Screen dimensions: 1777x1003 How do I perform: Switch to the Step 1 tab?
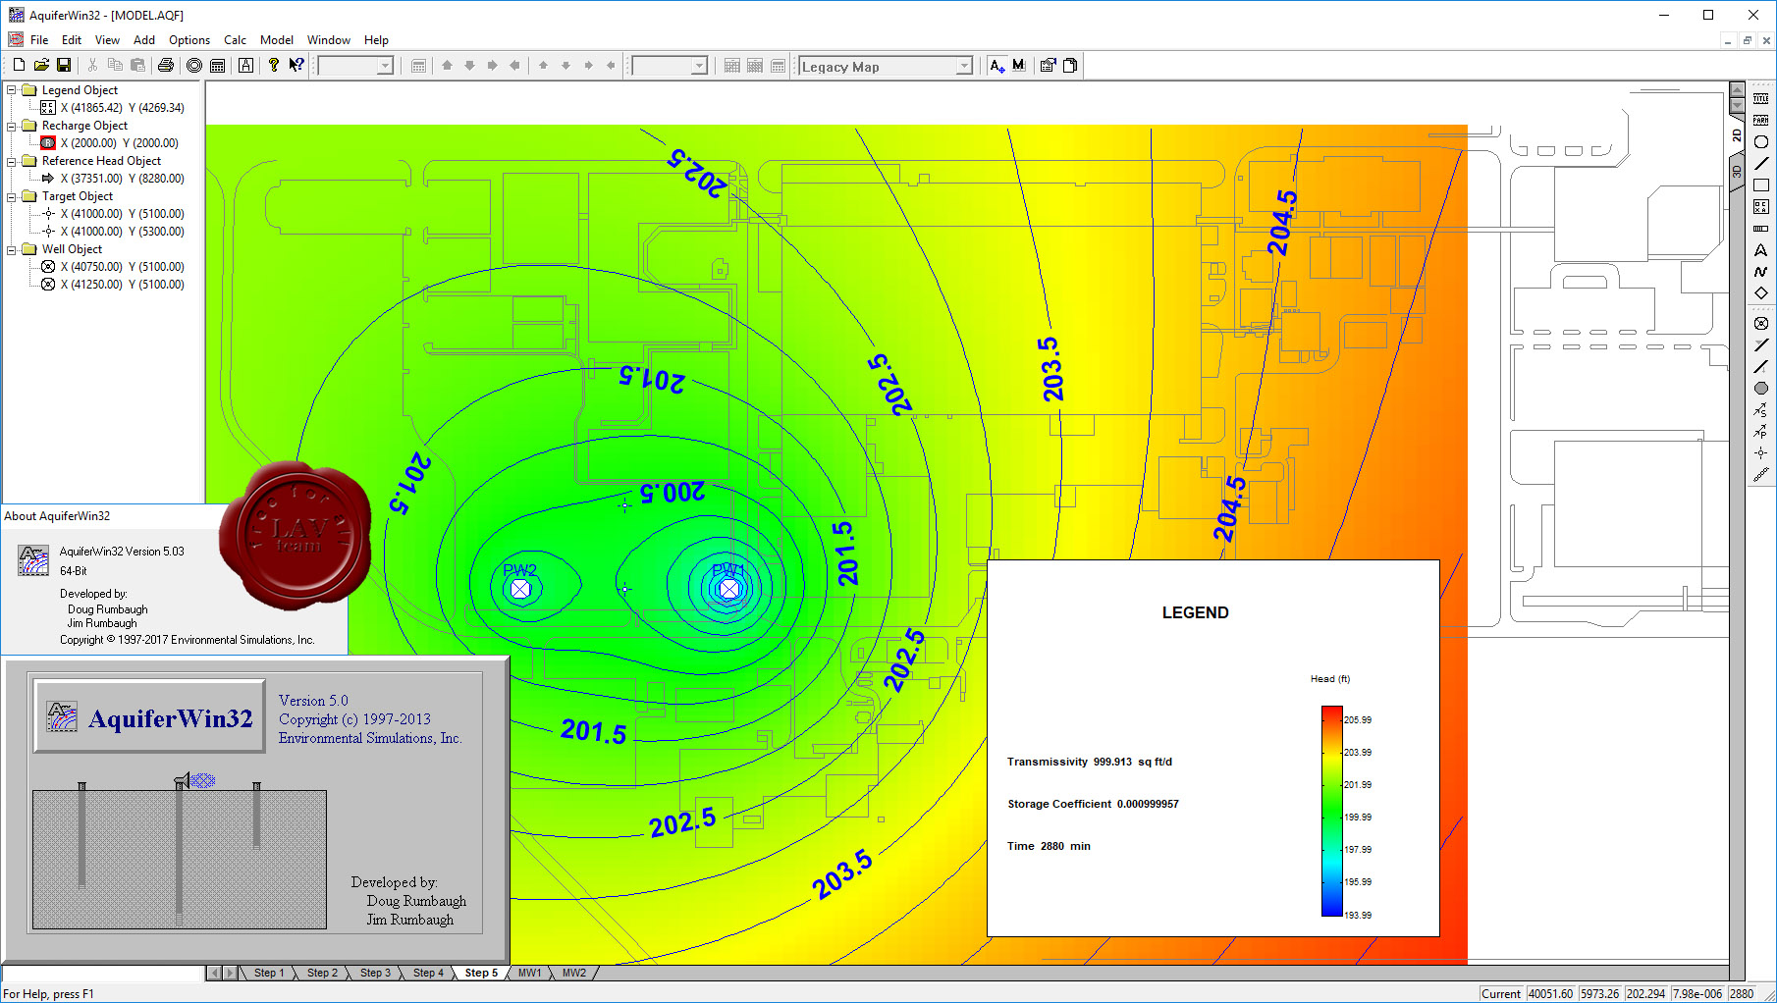point(269,973)
